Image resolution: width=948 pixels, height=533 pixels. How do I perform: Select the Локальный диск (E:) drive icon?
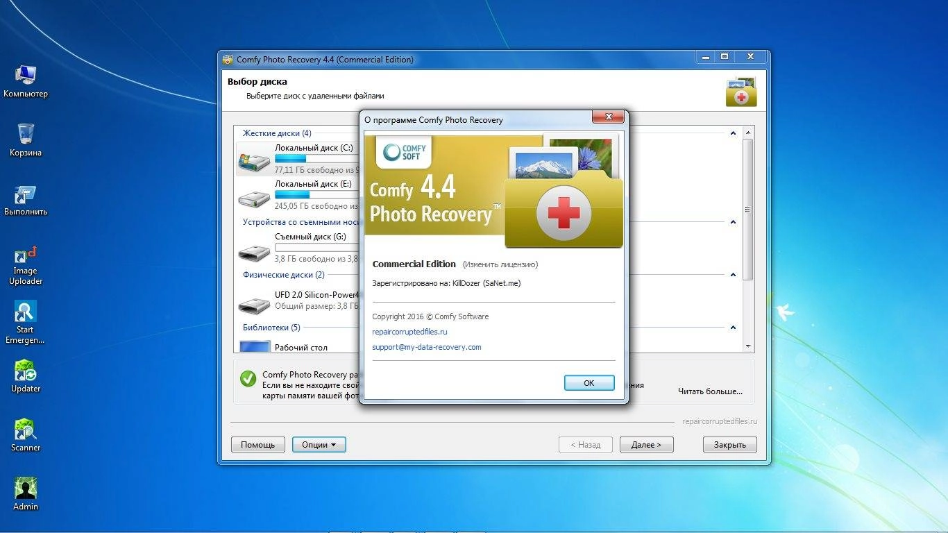click(254, 198)
